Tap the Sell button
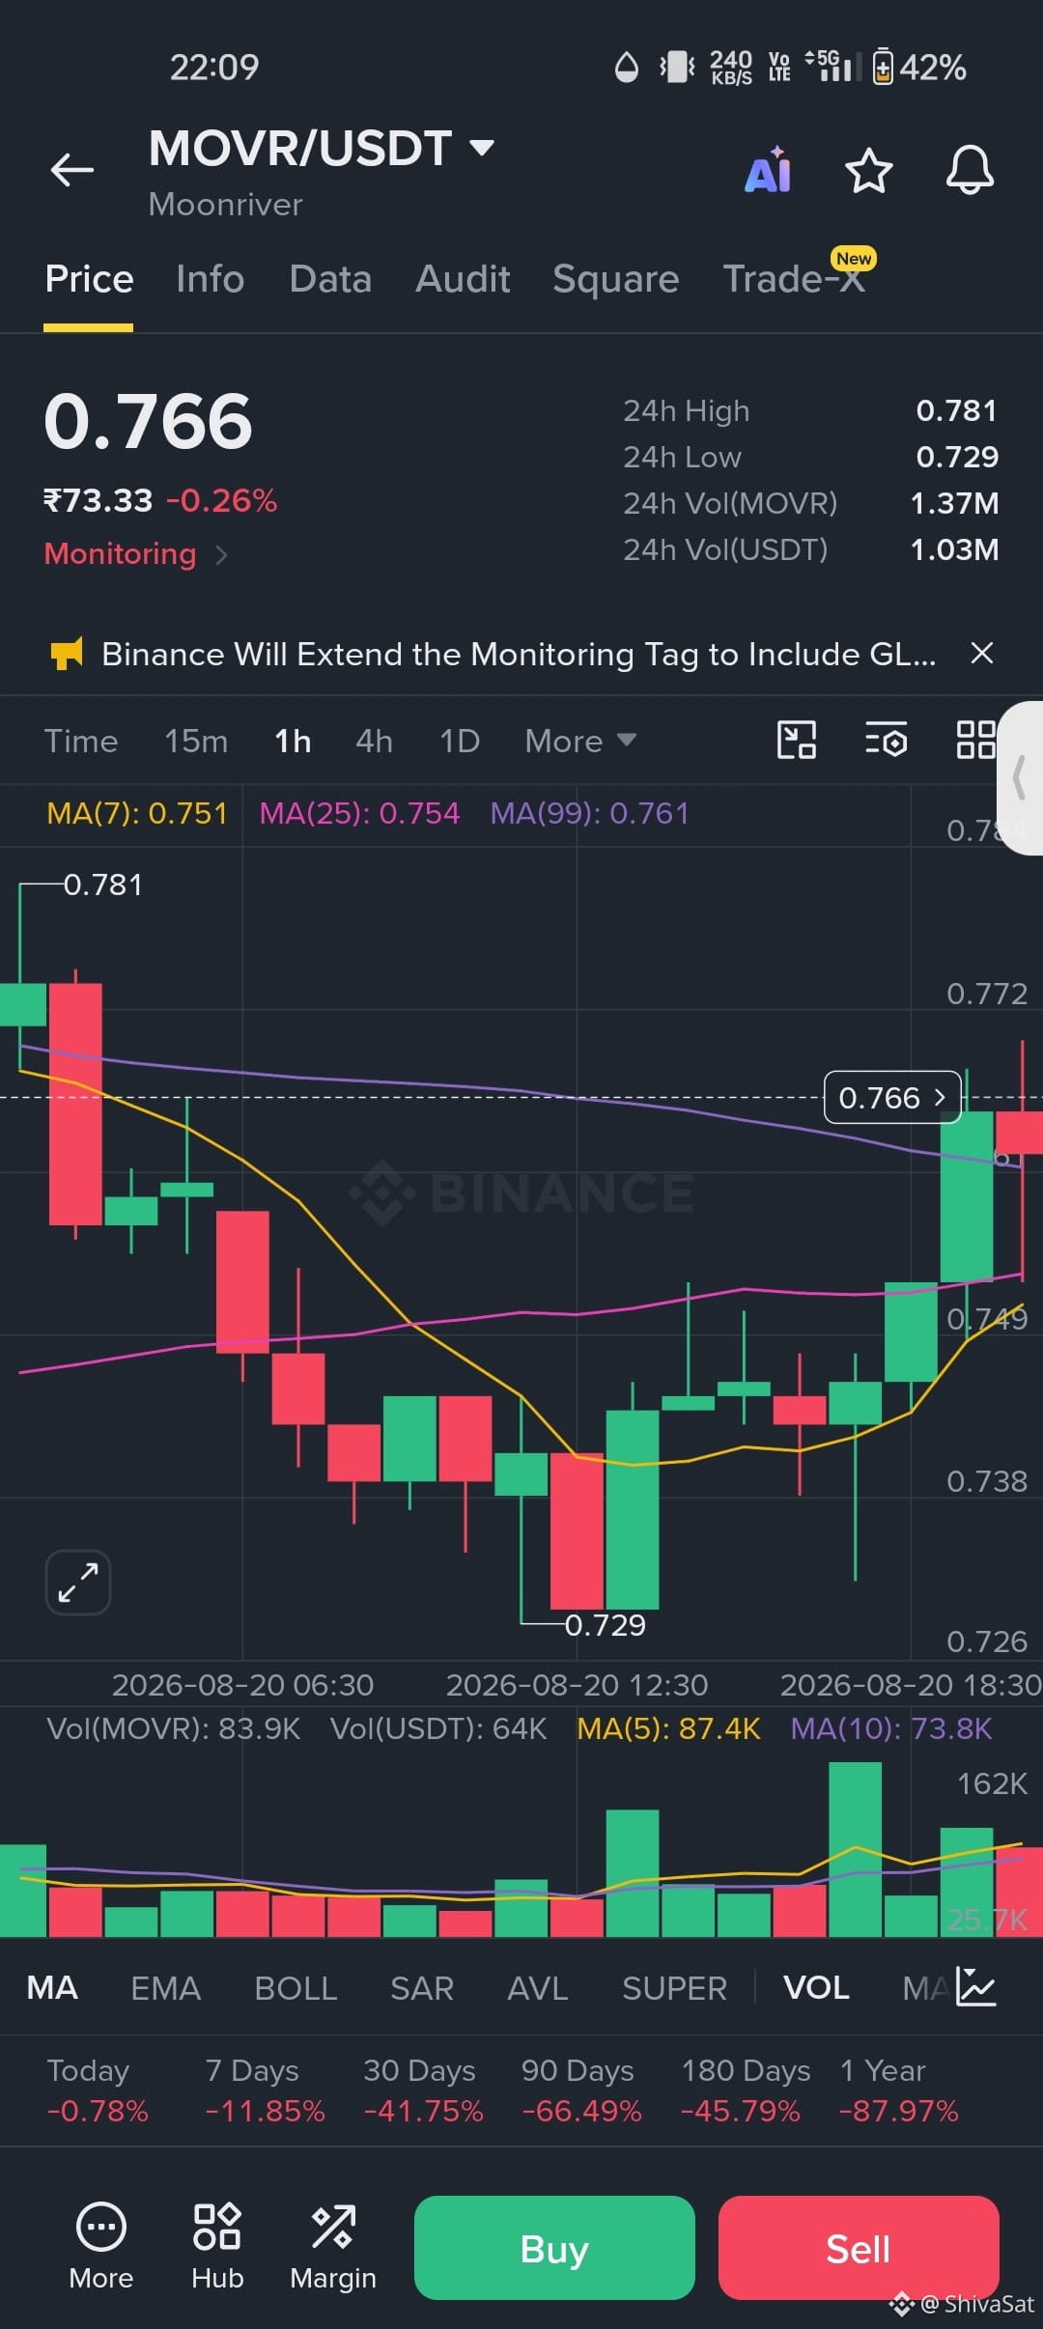 859,2248
